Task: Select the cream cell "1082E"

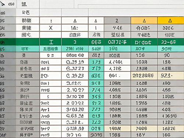Action: click(x=171, y=128)
